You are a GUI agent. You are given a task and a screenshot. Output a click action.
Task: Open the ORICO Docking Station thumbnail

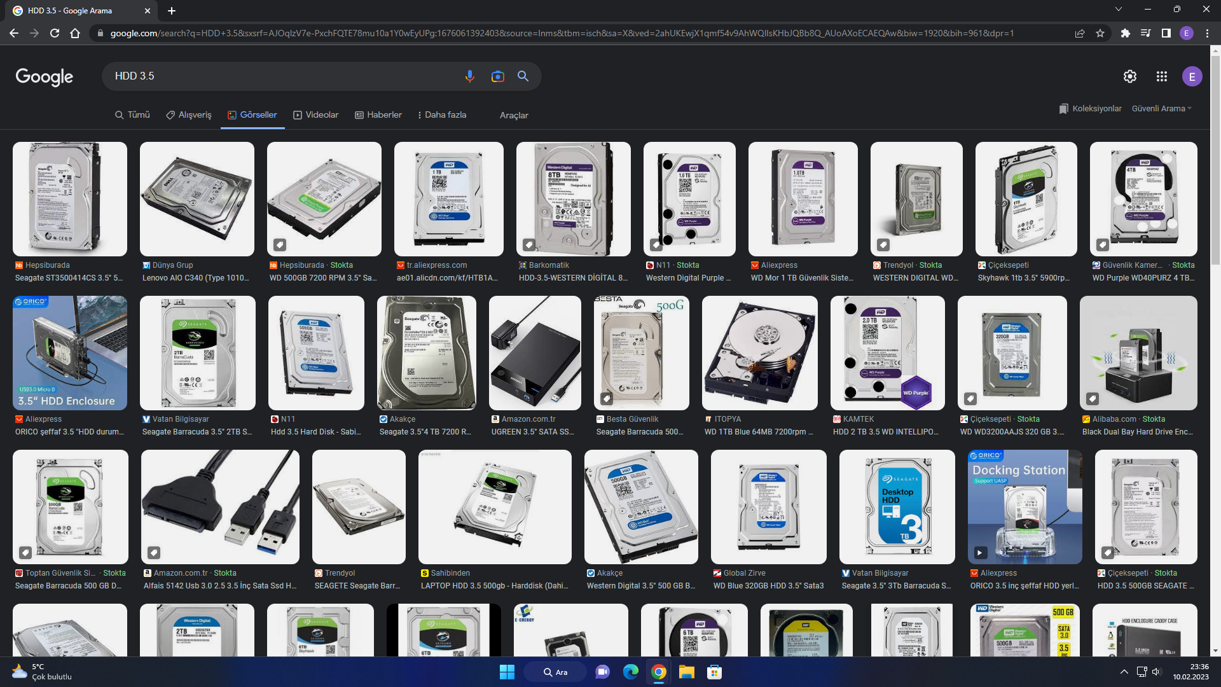[1024, 507]
